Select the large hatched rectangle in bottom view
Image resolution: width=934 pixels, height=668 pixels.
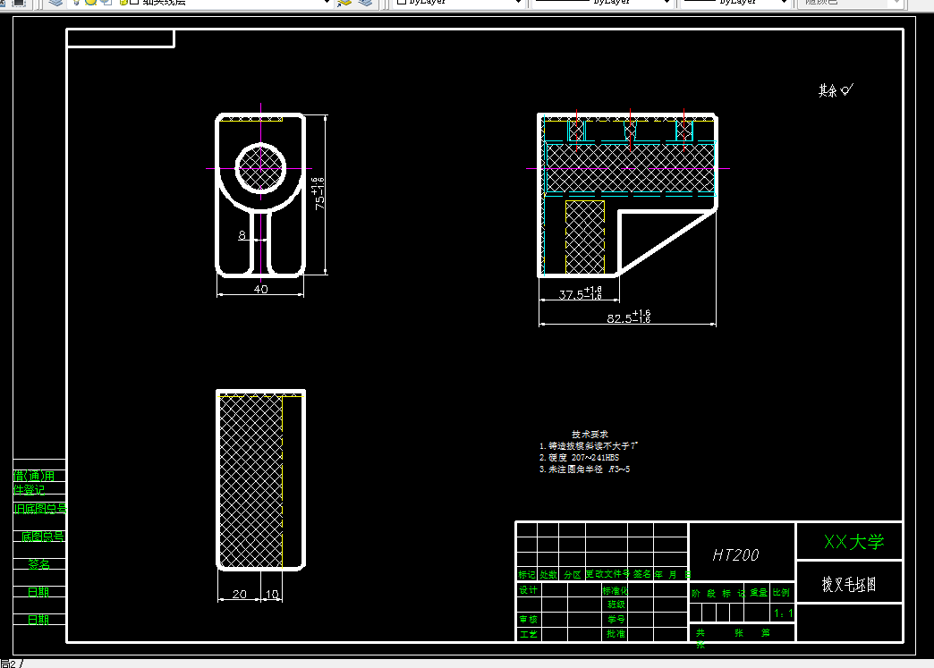pyautogui.click(x=250, y=482)
